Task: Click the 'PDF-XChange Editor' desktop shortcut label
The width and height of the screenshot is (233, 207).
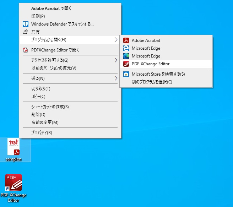Action: click(x=13, y=197)
